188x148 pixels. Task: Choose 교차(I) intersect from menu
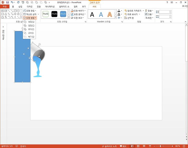(29, 33)
